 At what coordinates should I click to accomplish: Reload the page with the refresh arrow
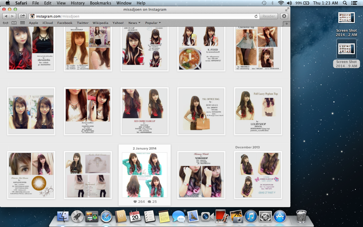[x=256, y=16]
